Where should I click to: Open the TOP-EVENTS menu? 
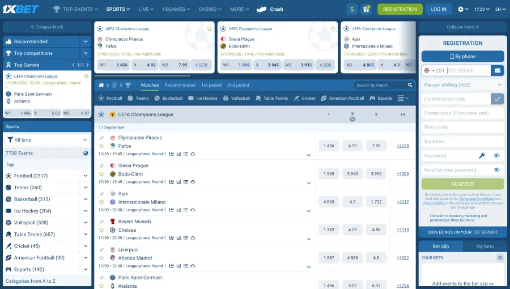(x=75, y=9)
